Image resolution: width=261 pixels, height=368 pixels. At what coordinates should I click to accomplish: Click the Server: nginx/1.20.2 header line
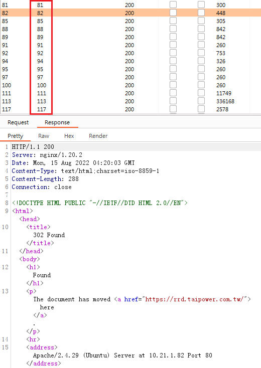tap(47, 155)
